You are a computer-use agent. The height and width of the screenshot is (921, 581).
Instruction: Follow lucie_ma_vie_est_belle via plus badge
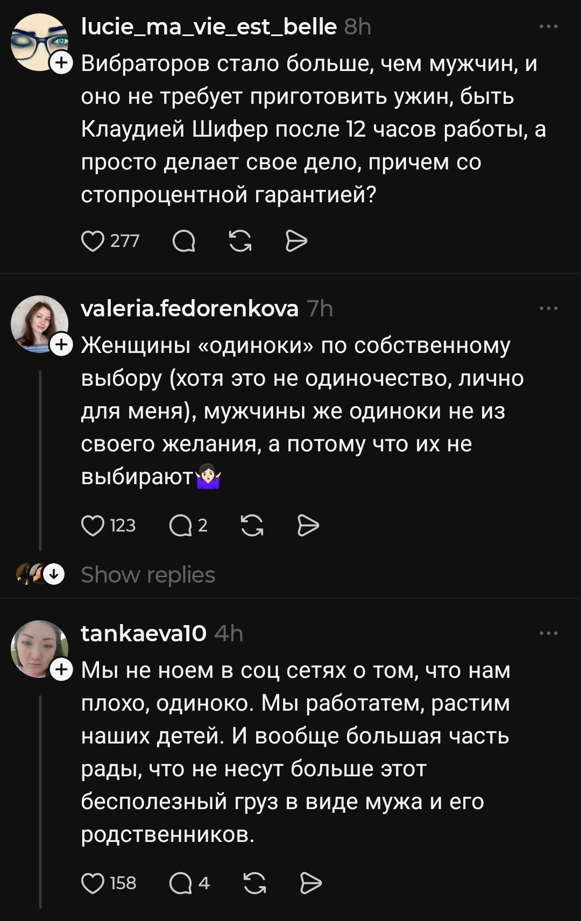point(61,62)
